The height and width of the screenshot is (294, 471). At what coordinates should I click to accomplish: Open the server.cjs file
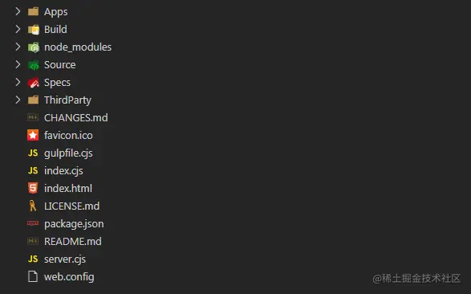point(65,259)
